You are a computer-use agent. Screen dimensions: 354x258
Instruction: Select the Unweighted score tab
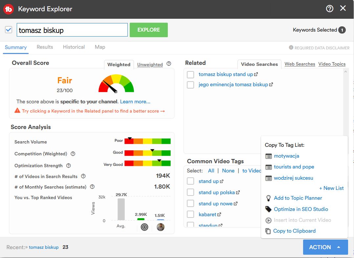click(150, 64)
